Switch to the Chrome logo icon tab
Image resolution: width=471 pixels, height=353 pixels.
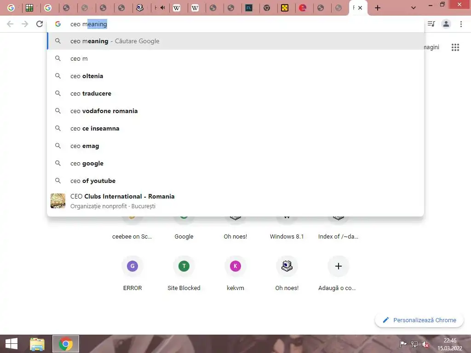(267, 8)
